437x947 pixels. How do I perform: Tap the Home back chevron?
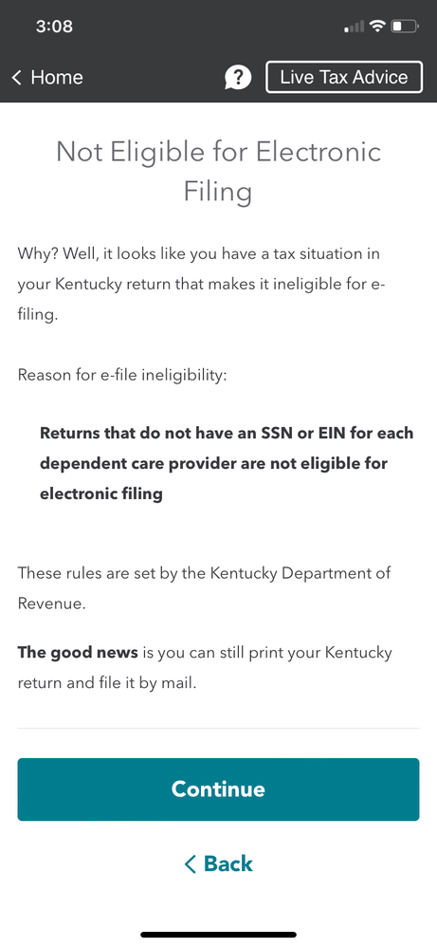(x=17, y=77)
